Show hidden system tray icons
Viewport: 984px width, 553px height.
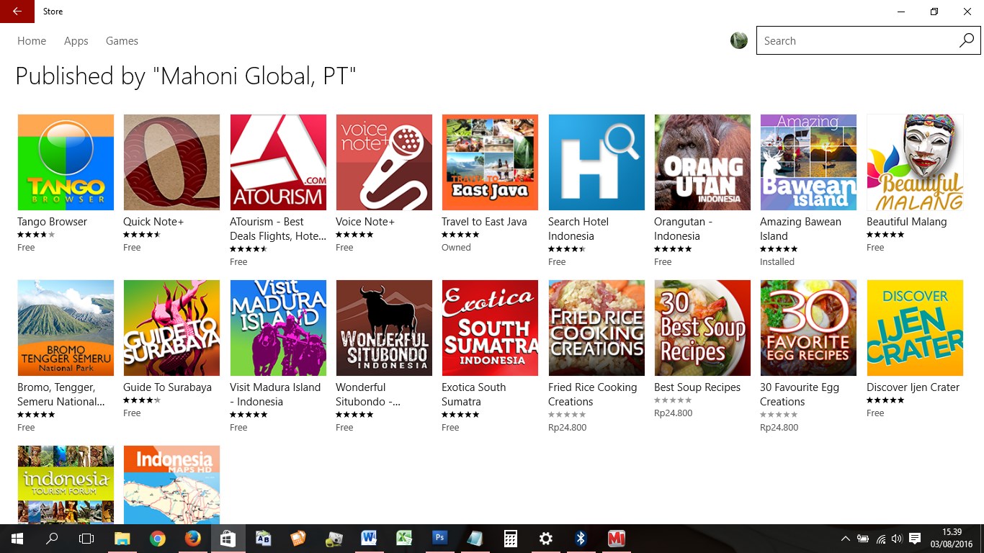point(846,539)
